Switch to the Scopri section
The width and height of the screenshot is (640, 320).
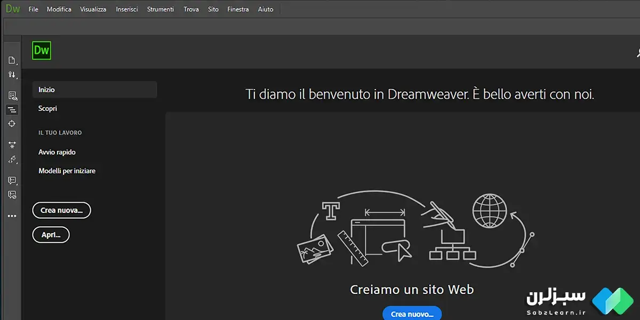pos(47,108)
